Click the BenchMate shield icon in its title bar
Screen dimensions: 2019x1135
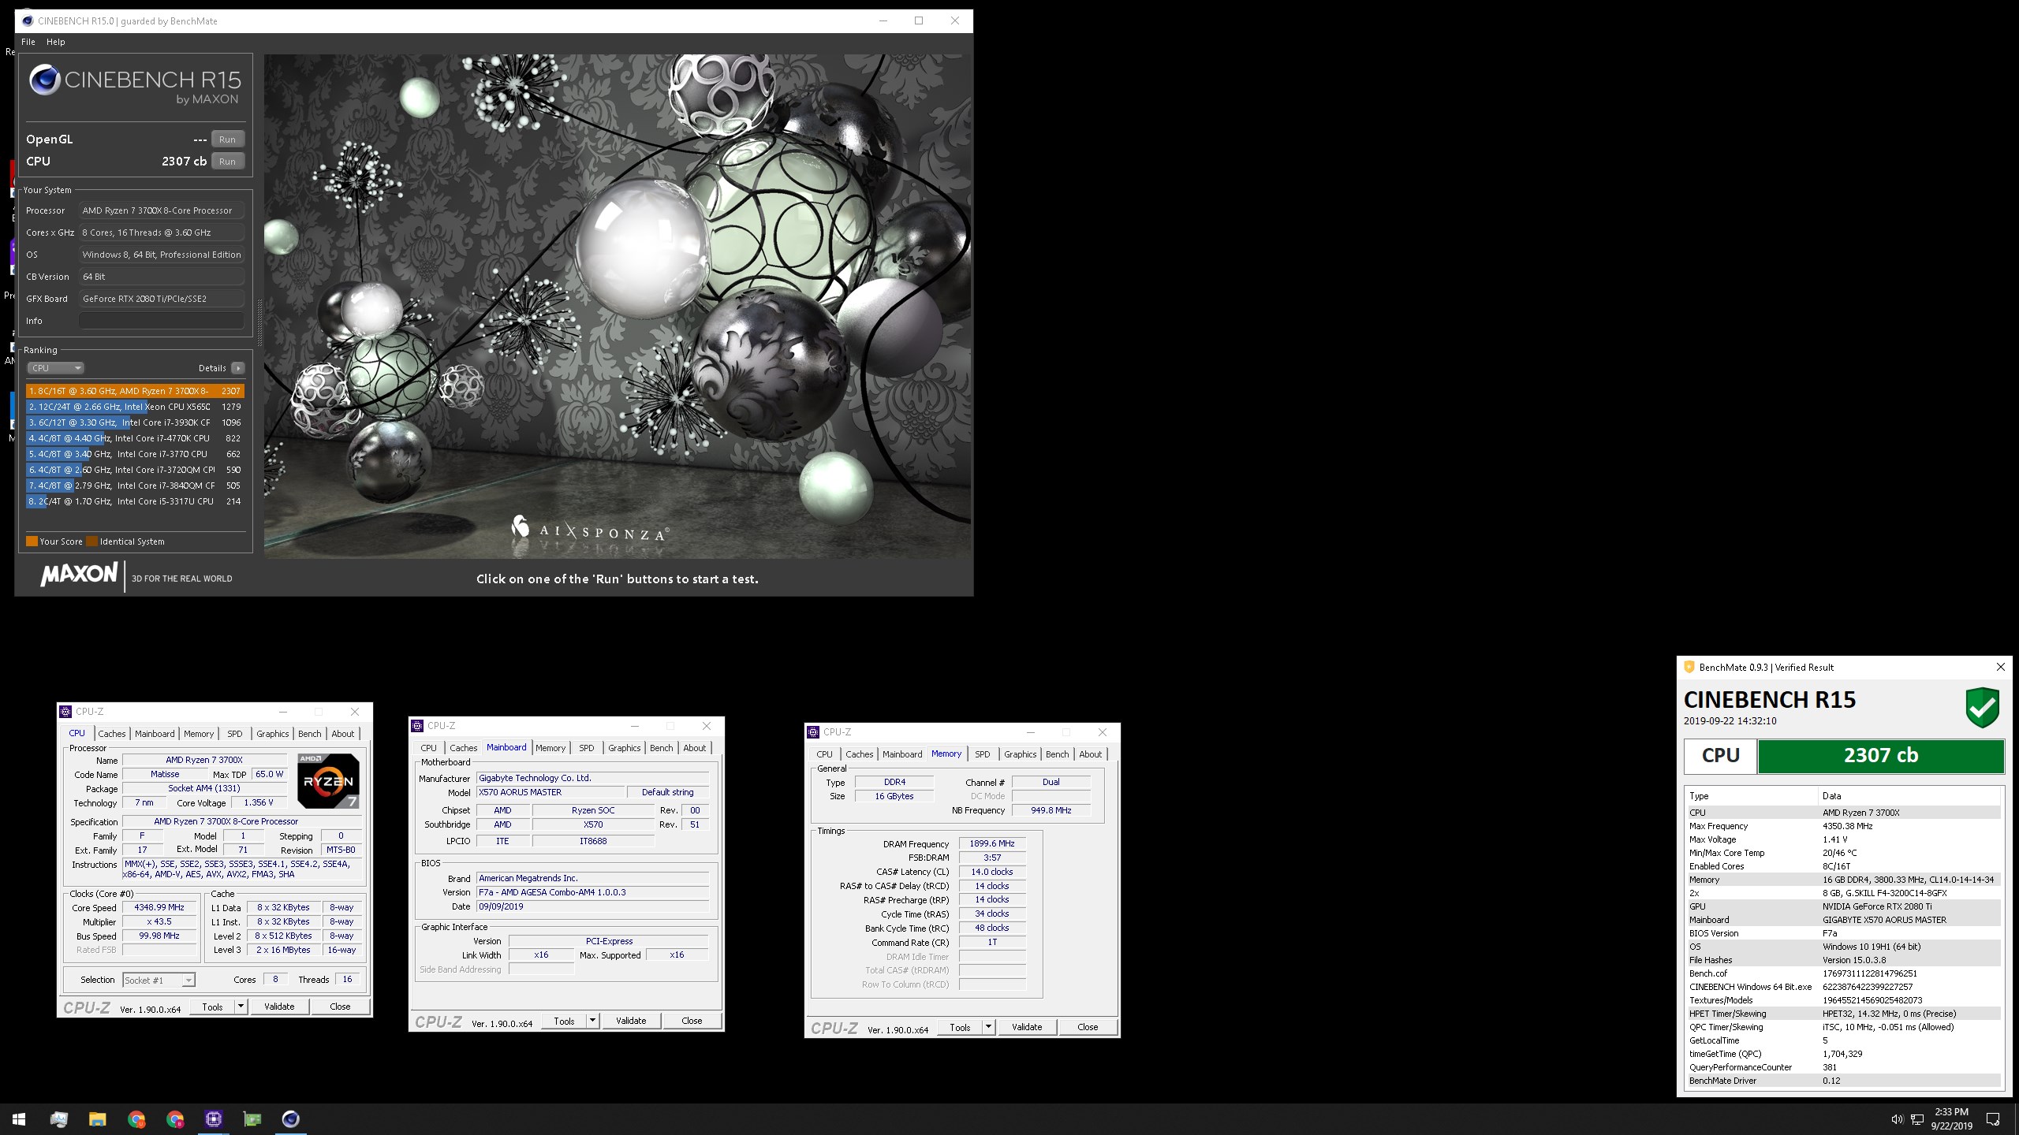click(x=1689, y=667)
